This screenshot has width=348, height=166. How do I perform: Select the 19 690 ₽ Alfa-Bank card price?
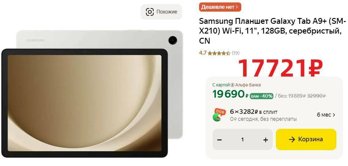(x=230, y=94)
